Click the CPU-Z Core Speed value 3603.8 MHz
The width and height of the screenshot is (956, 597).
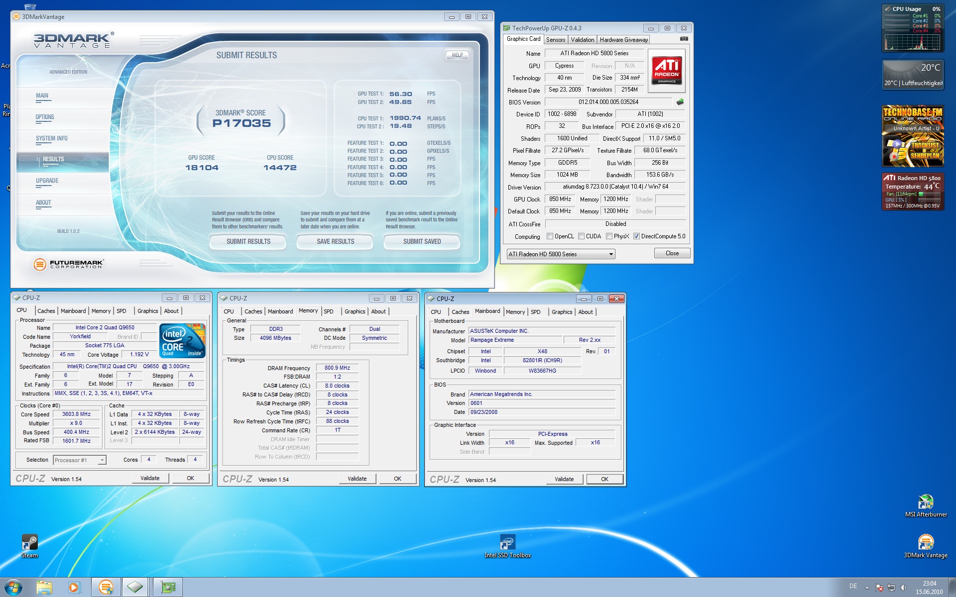pyautogui.click(x=76, y=414)
